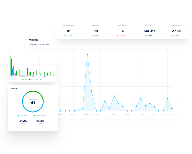Select the zero data point above 14 Apr

(x=100, y=111)
